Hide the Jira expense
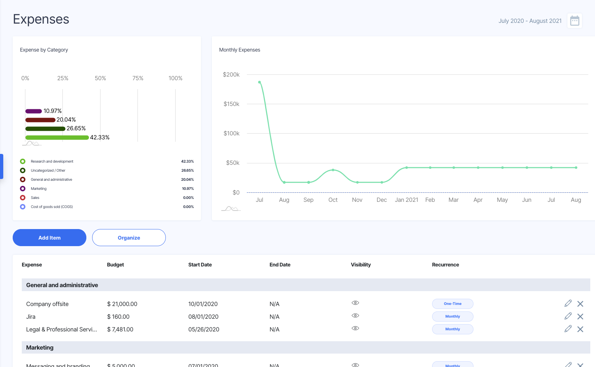This screenshot has height=367, width=595. pyautogui.click(x=355, y=315)
